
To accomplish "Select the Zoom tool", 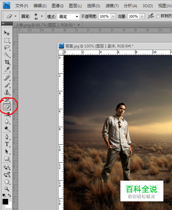I will pyautogui.click(x=7, y=189).
